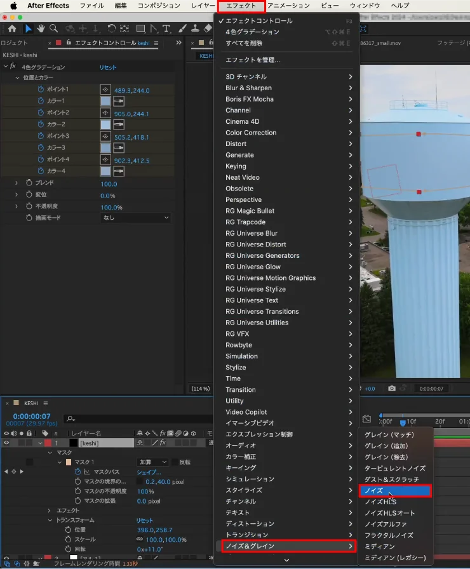Toggle stopwatch for Blend property
The height and width of the screenshot is (569, 470).
point(29,182)
